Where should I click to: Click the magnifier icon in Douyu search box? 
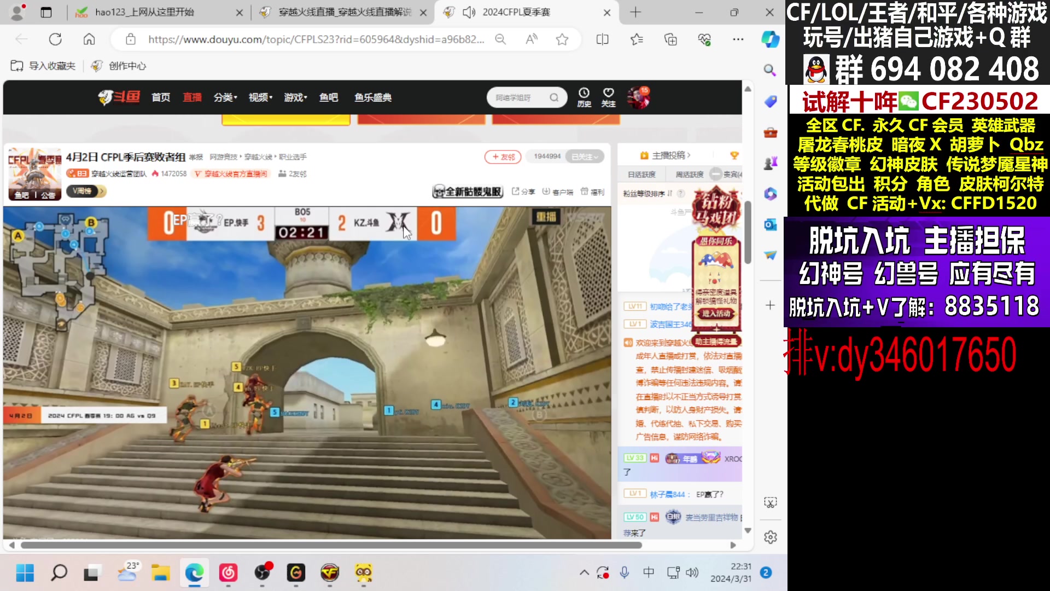[554, 97]
